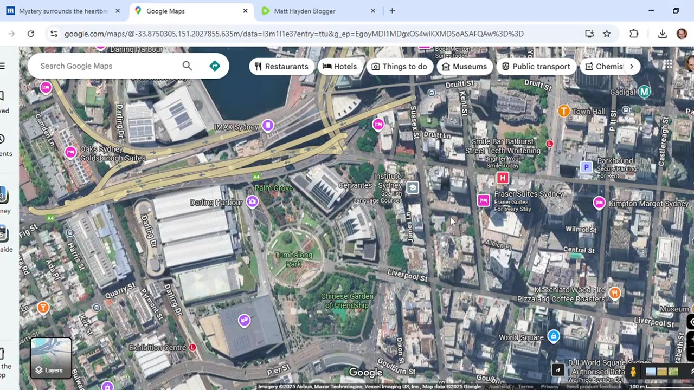Image resolution: width=694 pixels, height=390 pixels.
Task: Click the browser reload button
Action: 31,34
